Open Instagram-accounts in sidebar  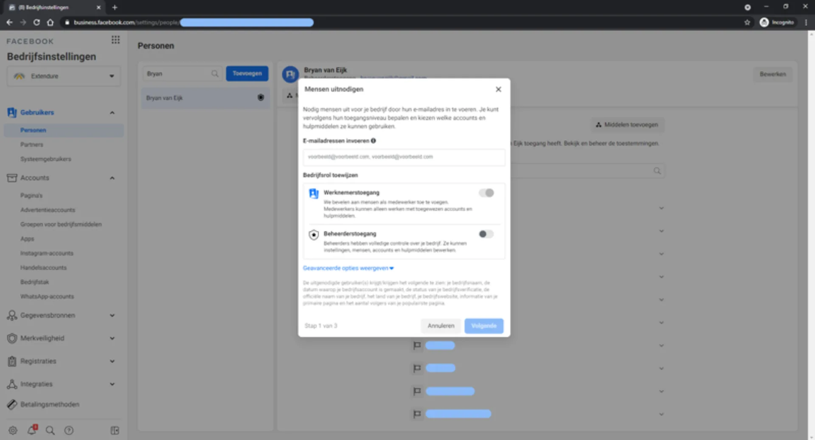point(47,253)
